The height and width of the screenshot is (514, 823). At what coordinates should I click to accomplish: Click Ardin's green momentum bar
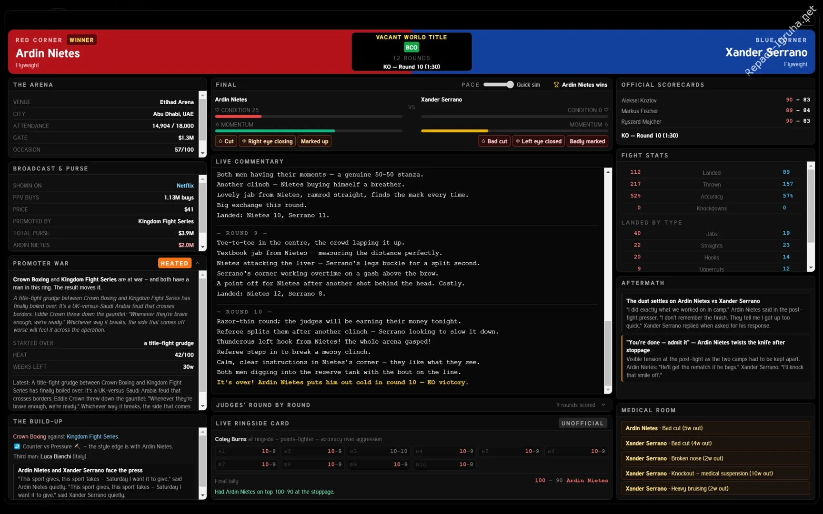click(275, 131)
